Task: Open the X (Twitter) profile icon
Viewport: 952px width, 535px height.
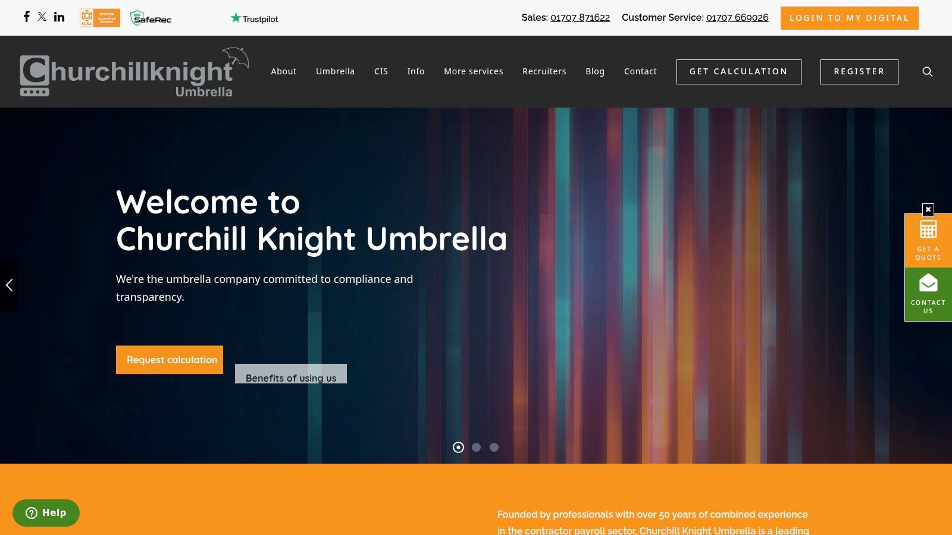Action: click(42, 17)
